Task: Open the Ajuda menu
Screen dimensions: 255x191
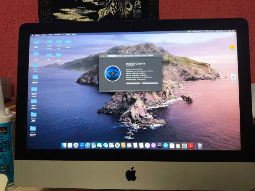Action: click(x=74, y=34)
